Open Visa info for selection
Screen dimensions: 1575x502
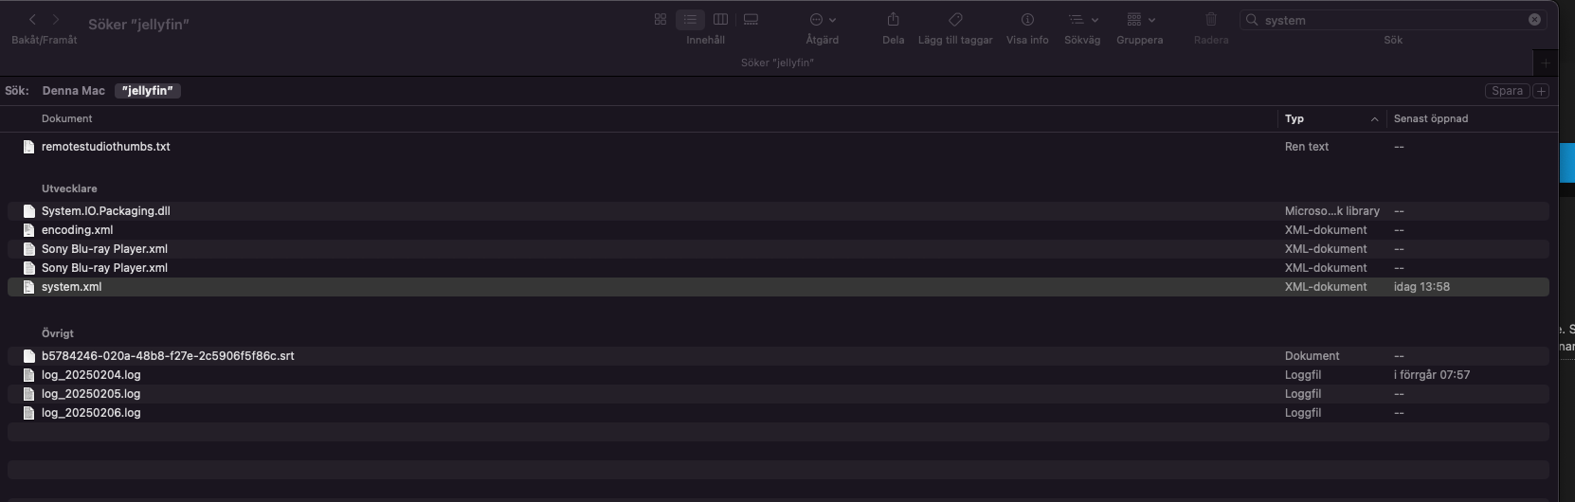click(x=1027, y=19)
